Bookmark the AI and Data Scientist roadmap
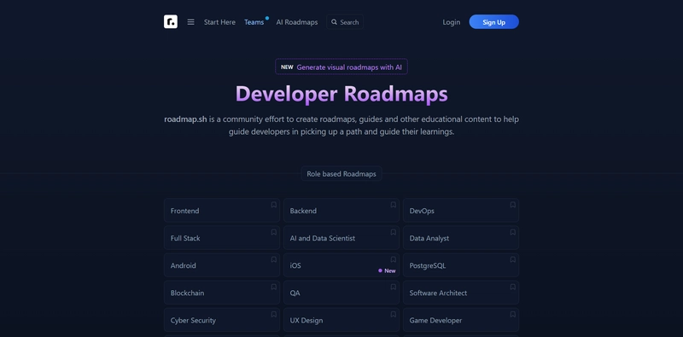 pos(393,232)
